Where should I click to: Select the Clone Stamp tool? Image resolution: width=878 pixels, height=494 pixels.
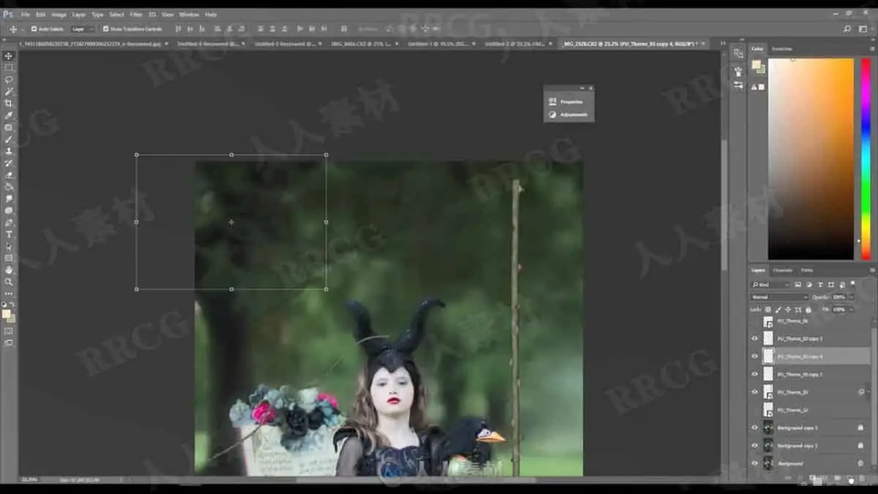[9, 151]
